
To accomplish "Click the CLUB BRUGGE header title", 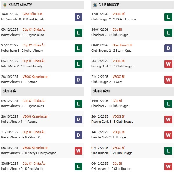I will tap(109, 5).
